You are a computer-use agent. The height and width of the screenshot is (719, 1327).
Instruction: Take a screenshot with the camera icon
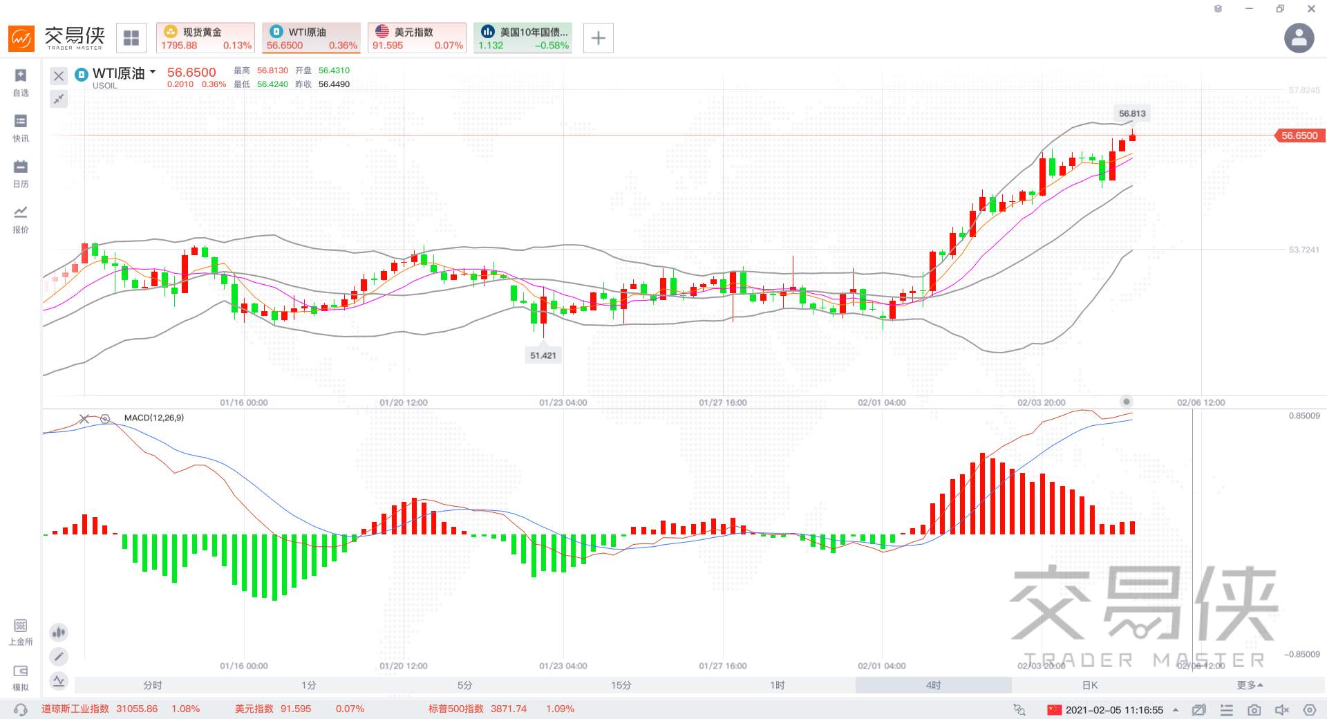1254,710
